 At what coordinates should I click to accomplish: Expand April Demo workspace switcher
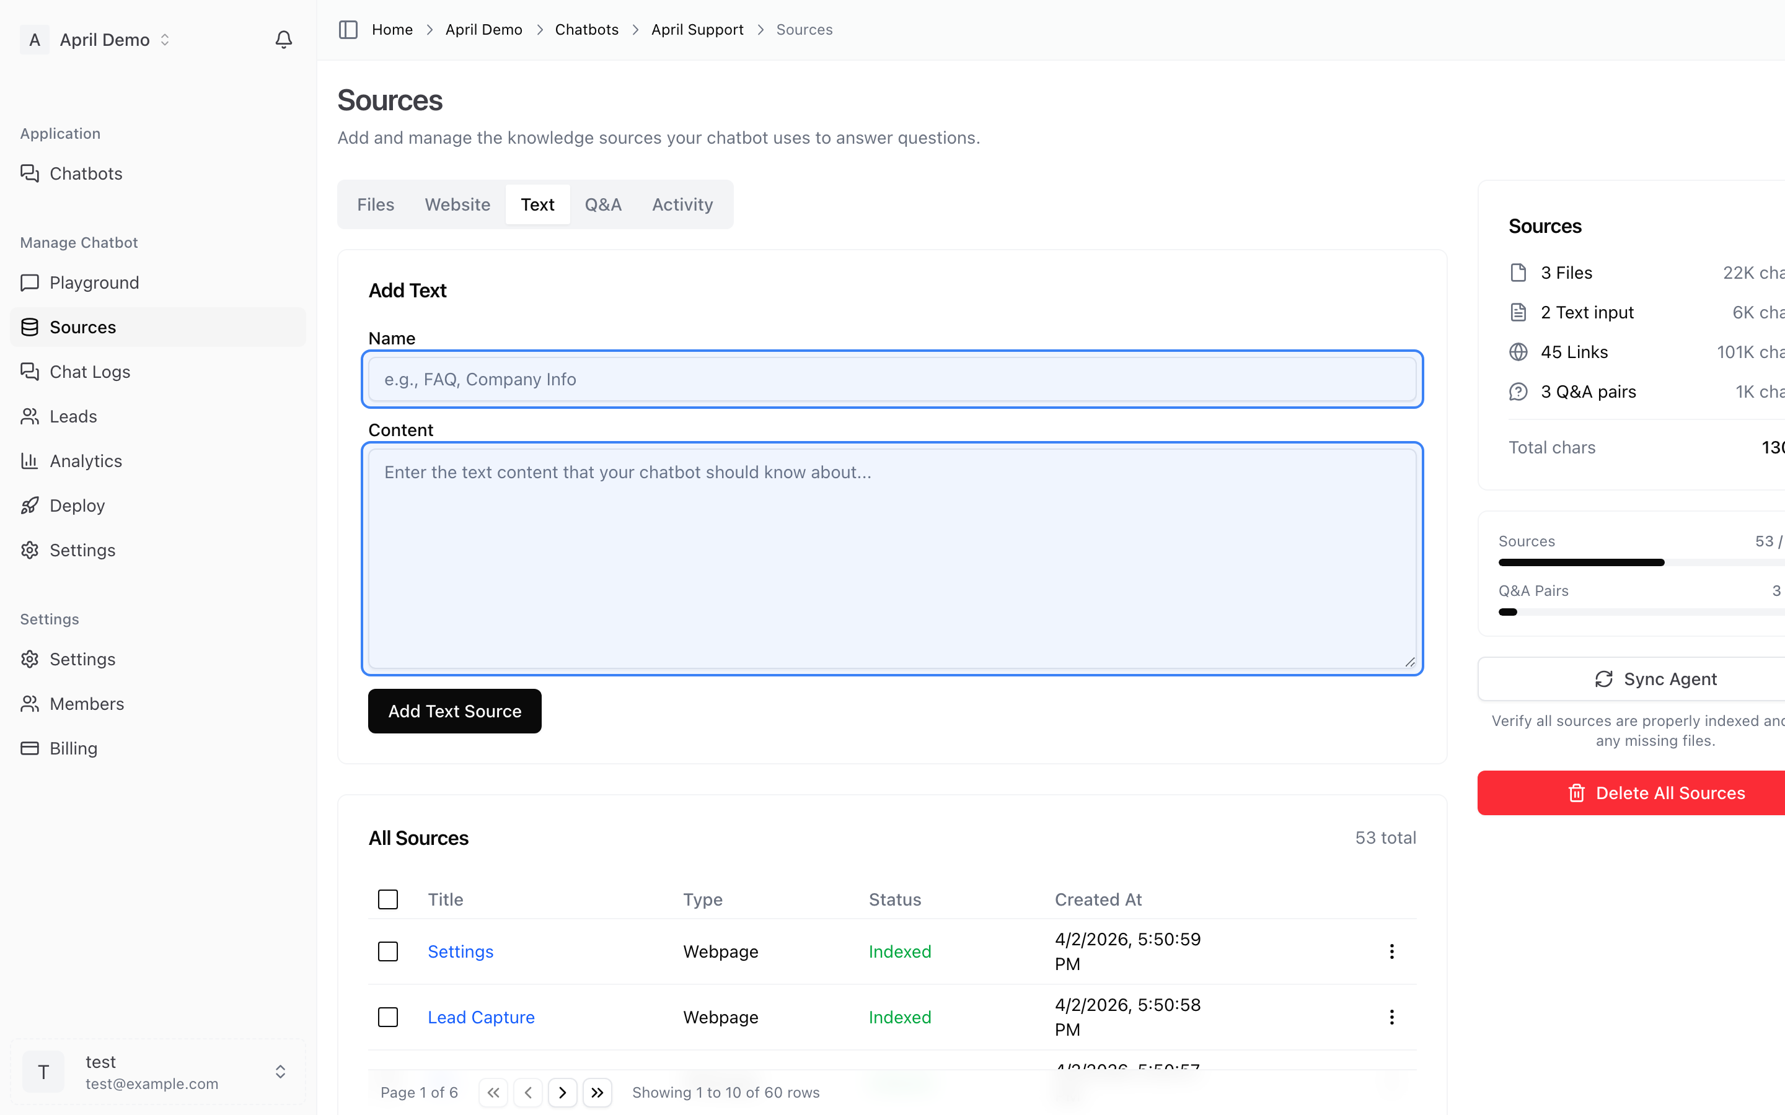165,40
